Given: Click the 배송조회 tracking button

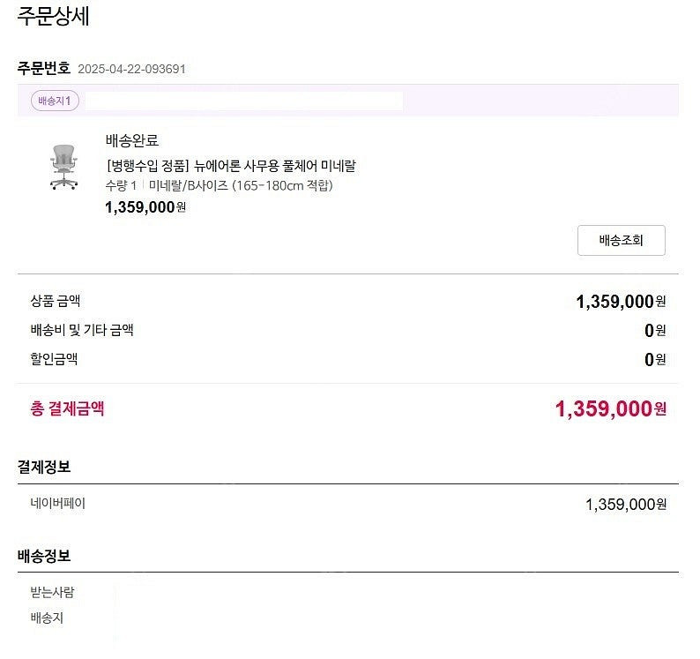Looking at the screenshot, I should pos(621,240).
